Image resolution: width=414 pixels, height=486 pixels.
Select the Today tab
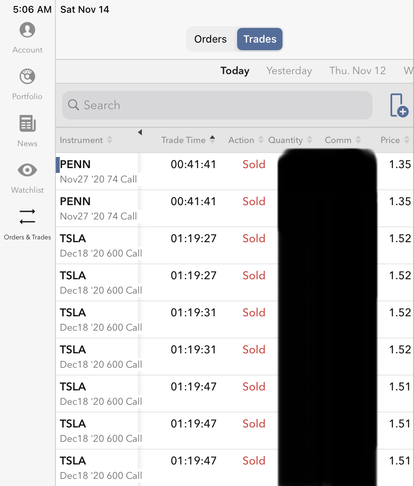pos(235,71)
